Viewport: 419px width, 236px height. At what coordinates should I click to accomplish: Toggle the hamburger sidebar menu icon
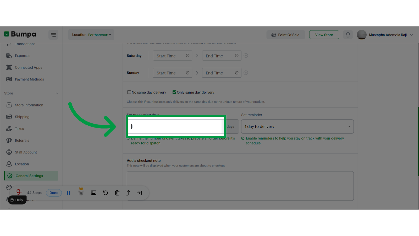(53, 35)
